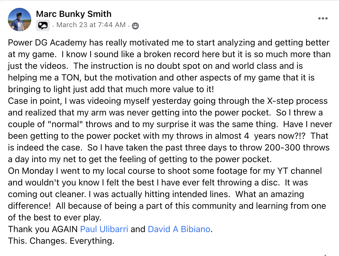Click the group chat badge icon
The height and width of the screenshot is (256, 339).
coord(43,26)
